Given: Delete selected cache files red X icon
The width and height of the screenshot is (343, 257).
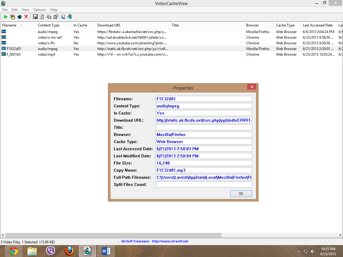Looking at the screenshot, I should tap(26, 17).
